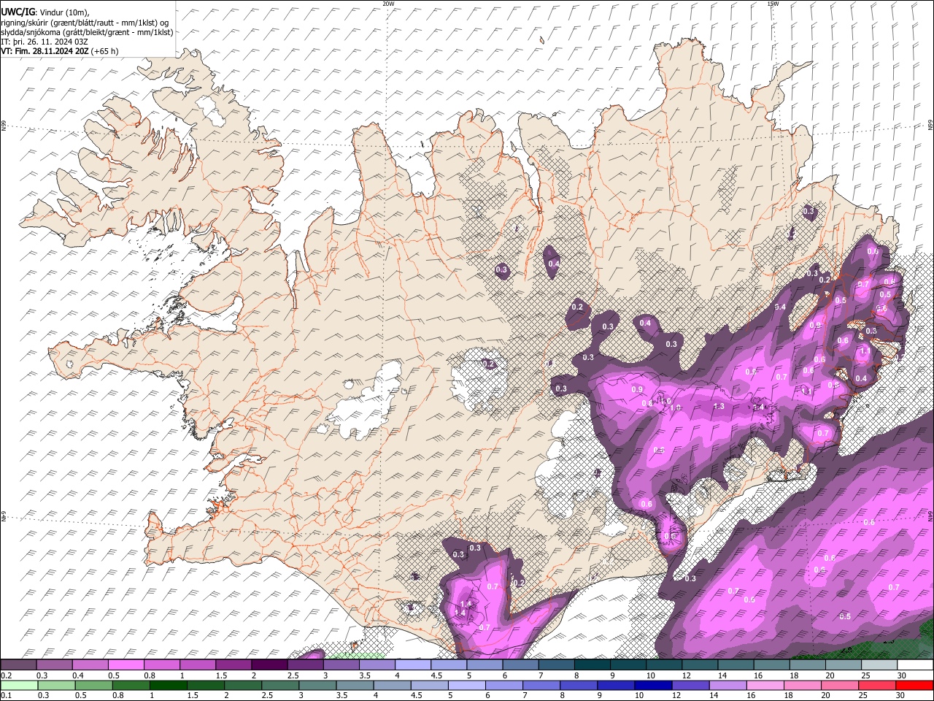934x701 pixels.
Task: Select the snow-scale swatch above label 0.4
Action: [x=90, y=664]
